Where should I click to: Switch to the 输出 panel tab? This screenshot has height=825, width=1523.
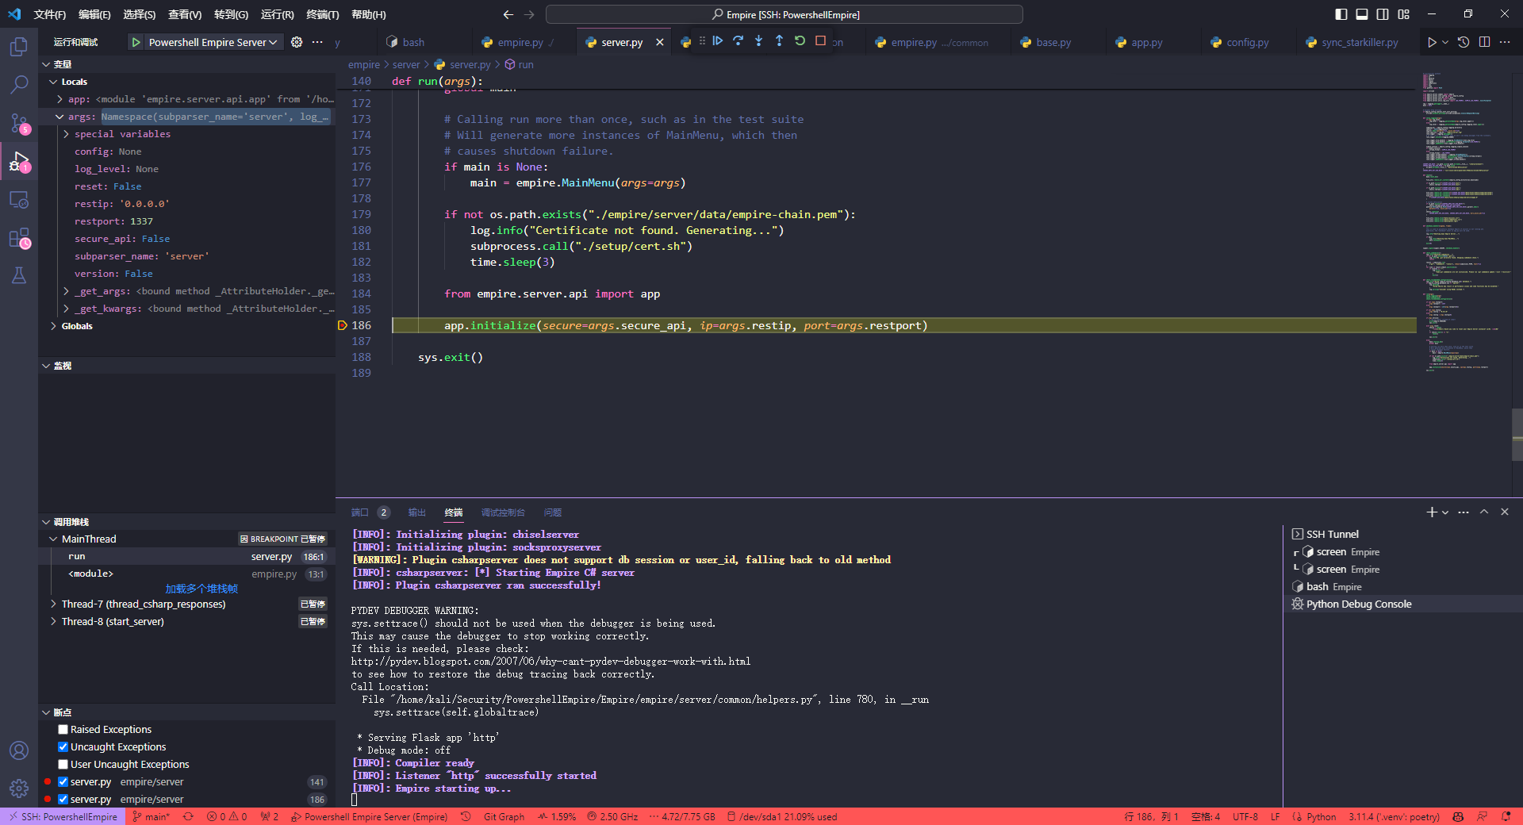416,512
